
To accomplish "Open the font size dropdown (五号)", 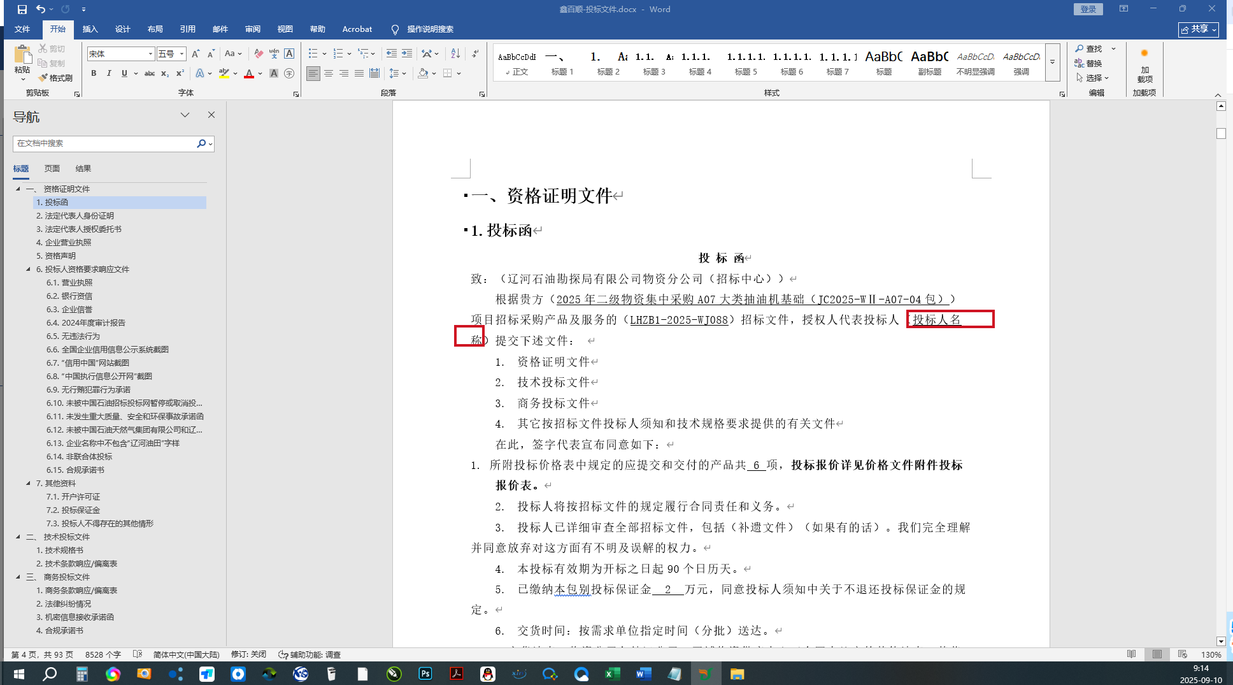I will pyautogui.click(x=182, y=54).
